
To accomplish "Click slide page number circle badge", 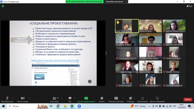I will point(90,81).
